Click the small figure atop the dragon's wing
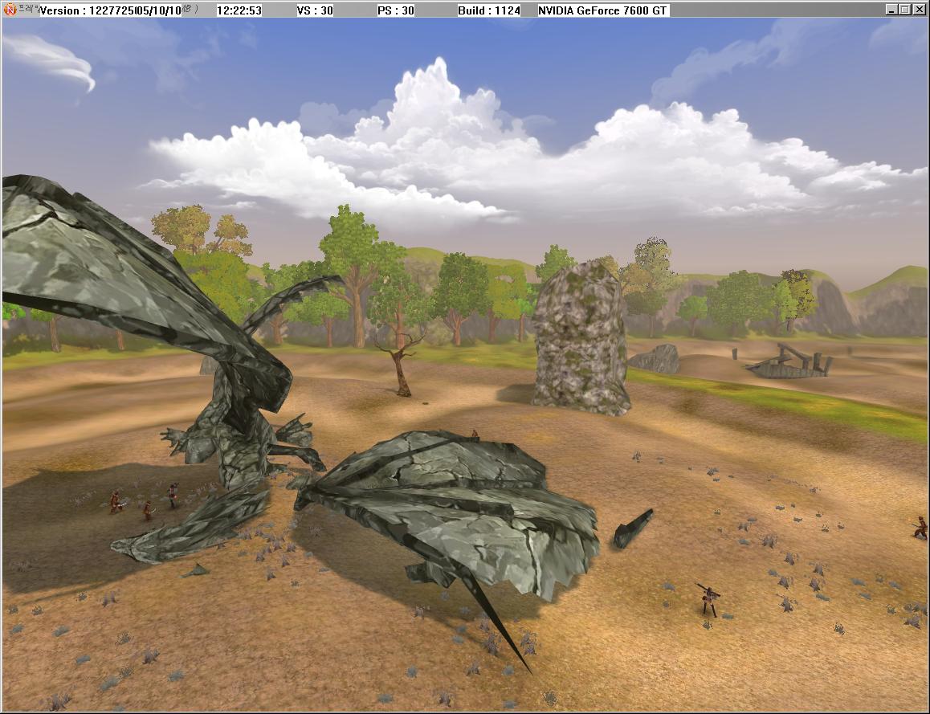The width and height of the screenshot is (930, 714). coord(475,435)
